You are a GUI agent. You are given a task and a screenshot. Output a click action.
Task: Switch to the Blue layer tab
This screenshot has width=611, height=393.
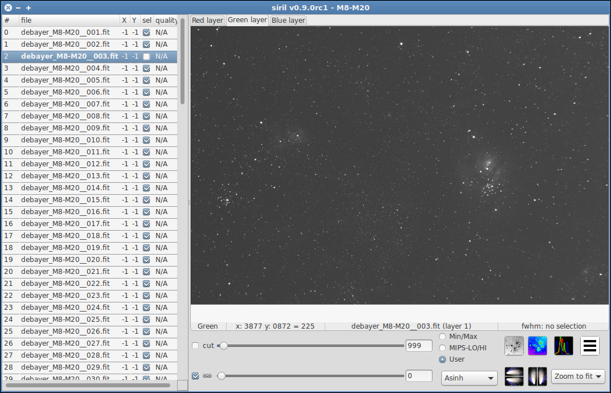pyautogui.click(x=288, y=21)
